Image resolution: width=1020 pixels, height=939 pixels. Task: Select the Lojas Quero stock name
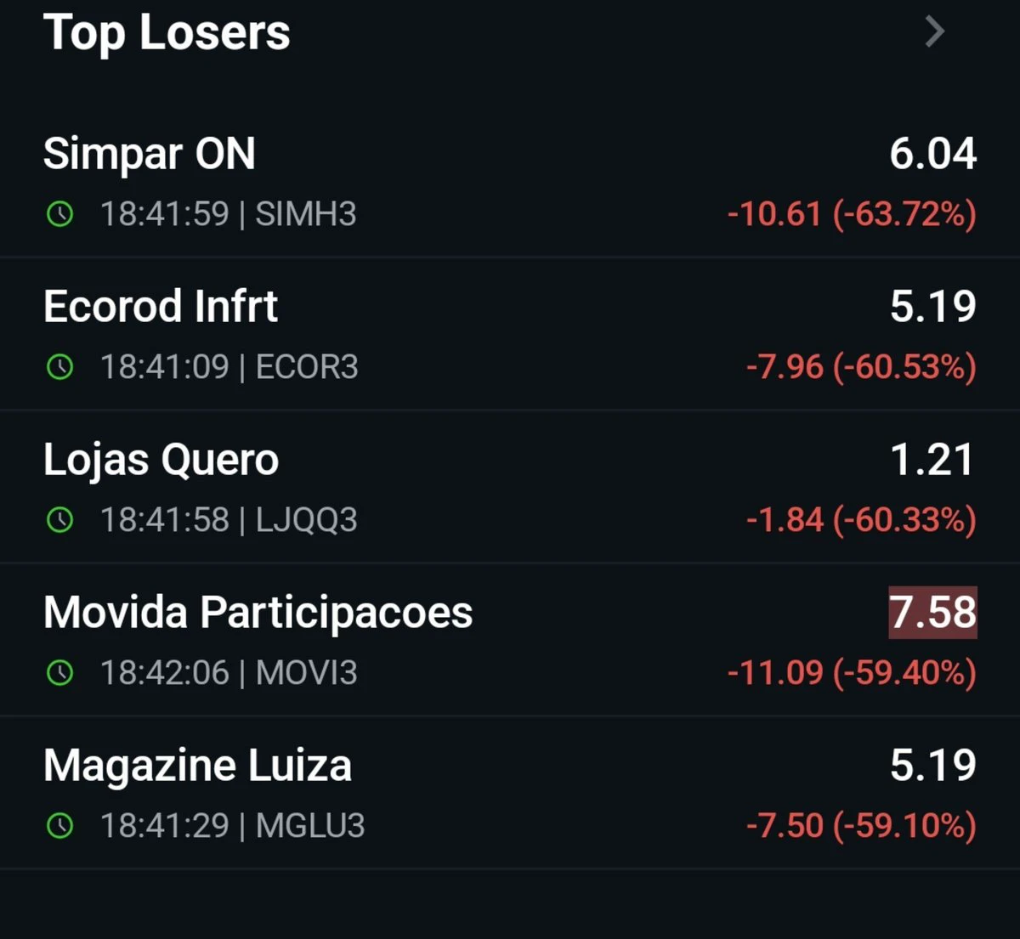tap(161, 461)
